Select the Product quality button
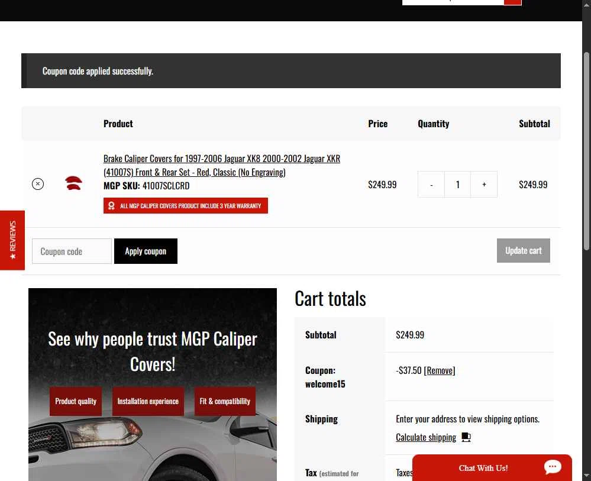Viewport: 591px width, 481px height. coord(76,401)
